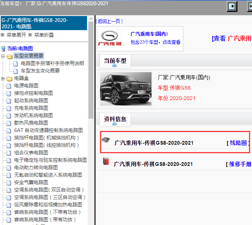Open 组合仪表电路图 tree item
Image resolution: width=252 pixels, height=225 pixels.
coord(31,152)
